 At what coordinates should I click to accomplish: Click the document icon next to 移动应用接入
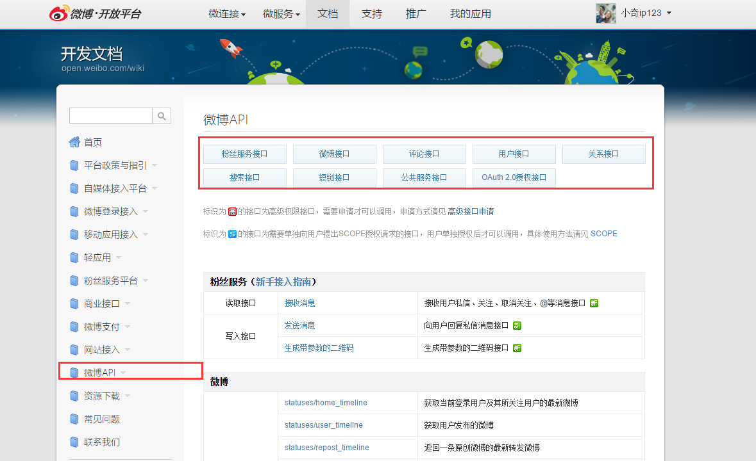click(x=74, y=234)
